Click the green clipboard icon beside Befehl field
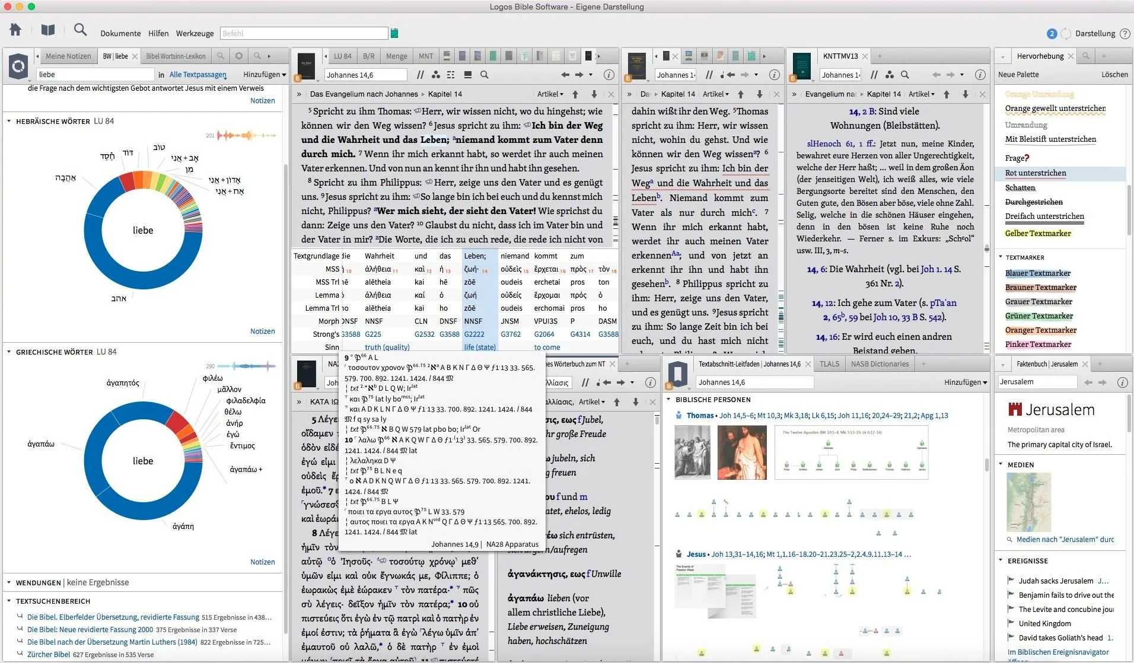This screenshot has height=663, width=1134. coord(394,33)
